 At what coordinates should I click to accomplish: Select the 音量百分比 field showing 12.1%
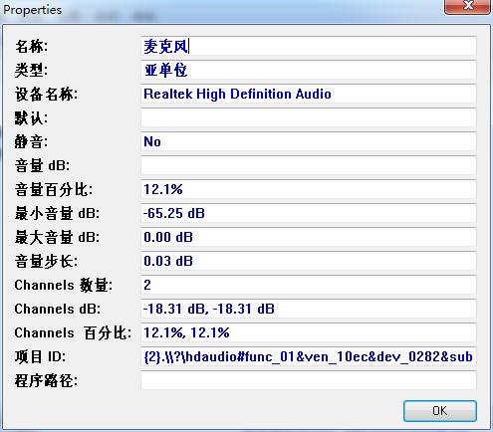pyautogui.click(x=309, y=189)
